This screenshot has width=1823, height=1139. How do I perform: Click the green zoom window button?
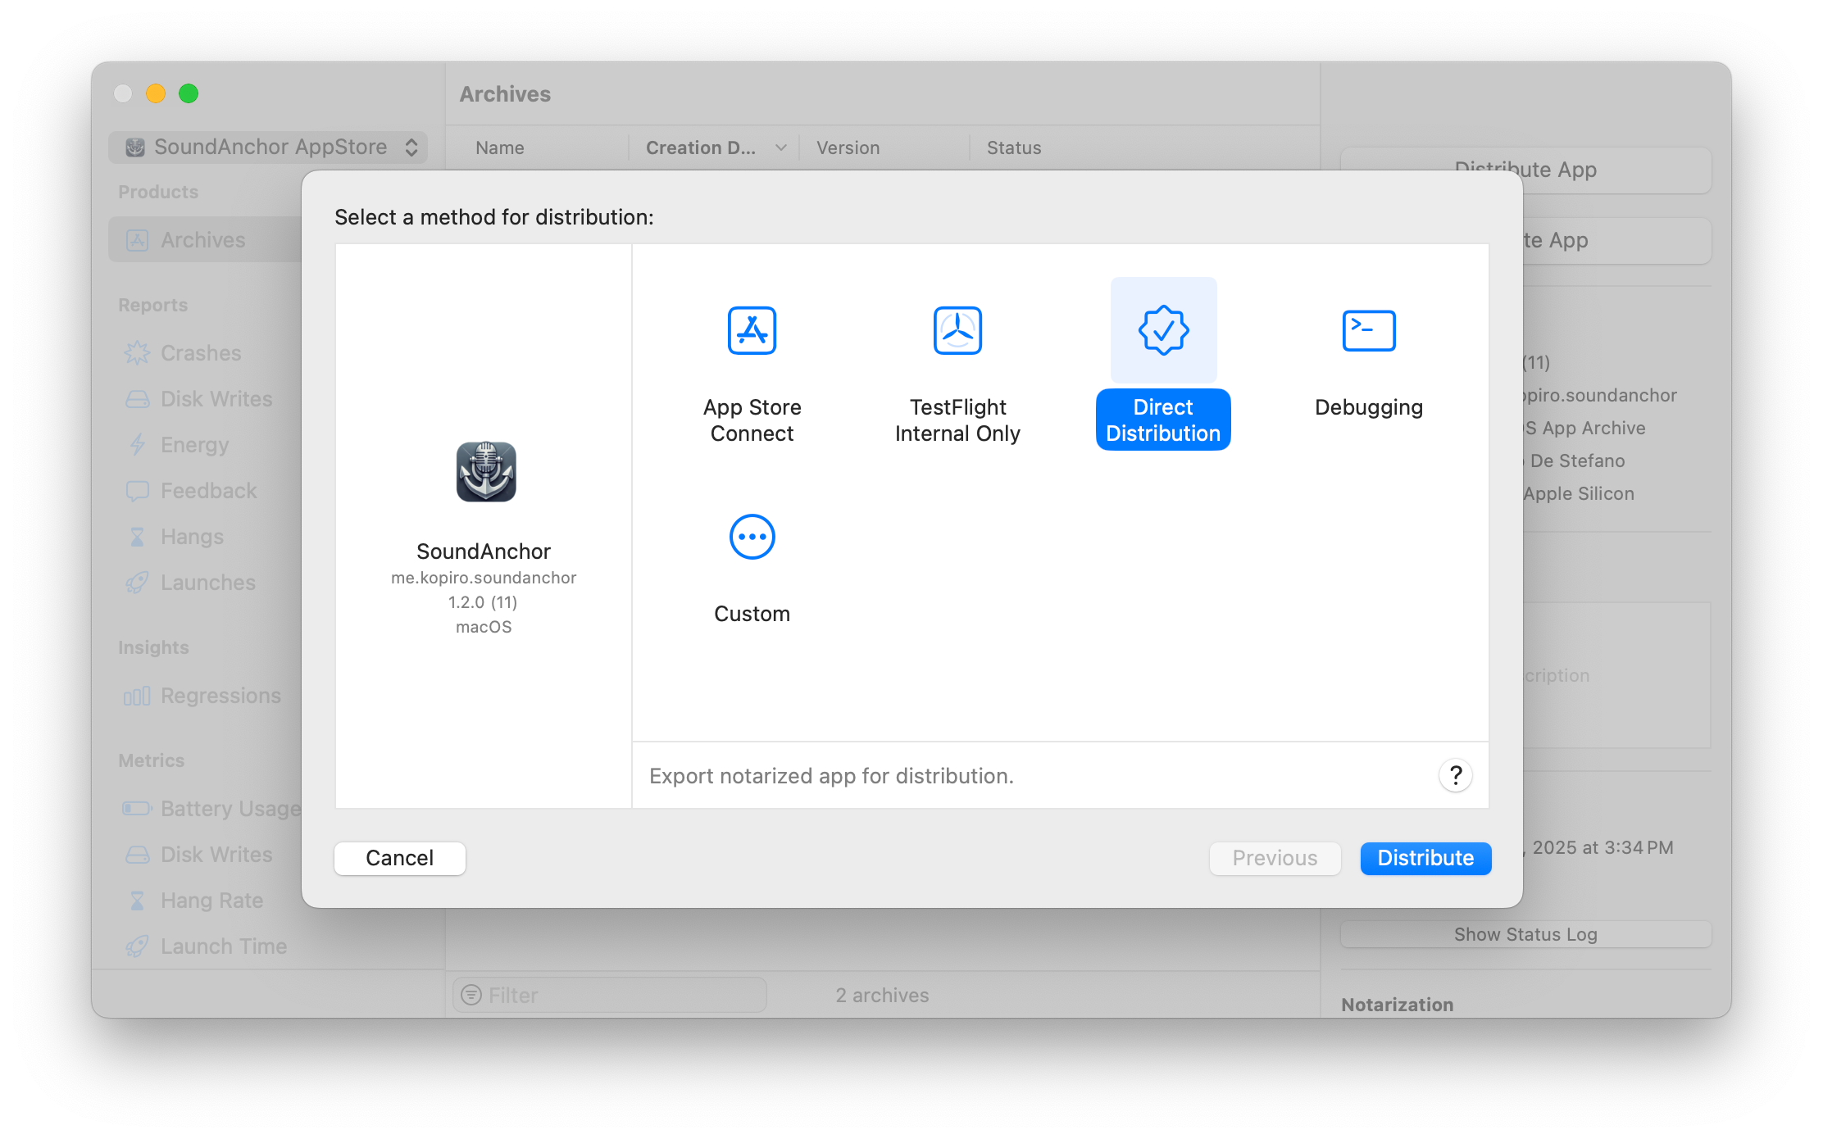(189, 93)
